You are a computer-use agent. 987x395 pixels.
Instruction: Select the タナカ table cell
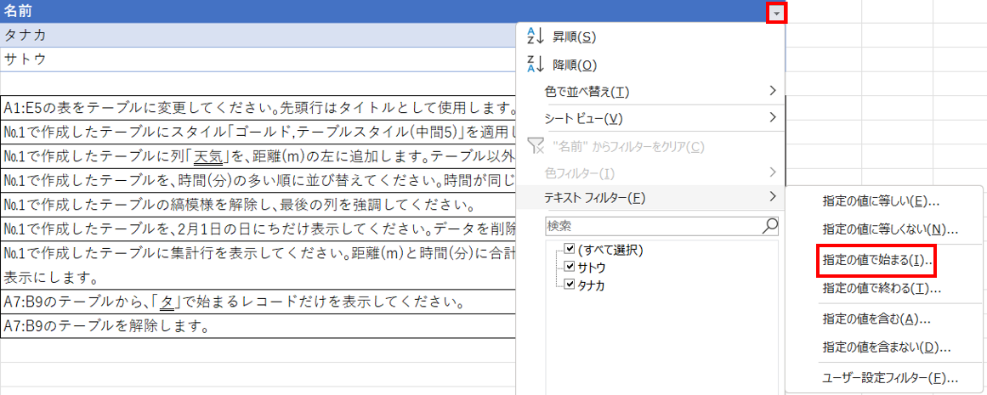258,35
